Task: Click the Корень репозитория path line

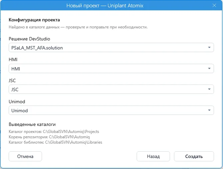Action: [x=49, y=137]
